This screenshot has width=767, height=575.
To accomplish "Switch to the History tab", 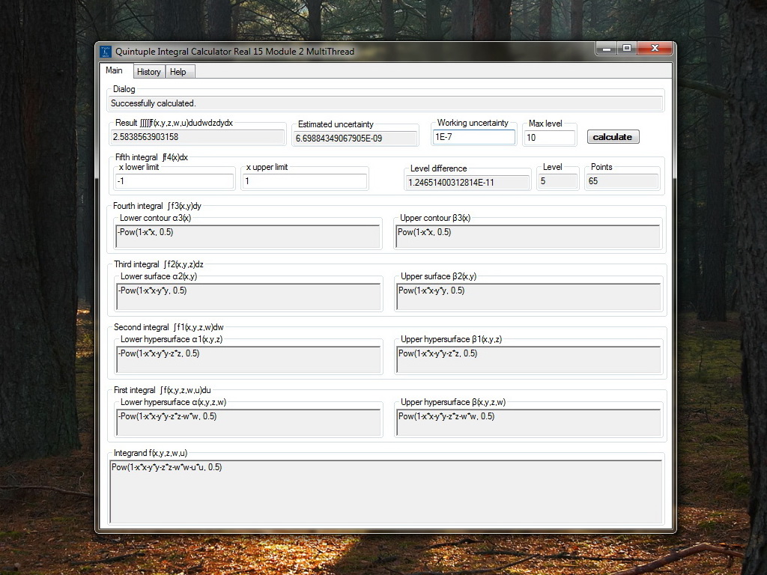I will pyautogui.click(x=149, y=72).
